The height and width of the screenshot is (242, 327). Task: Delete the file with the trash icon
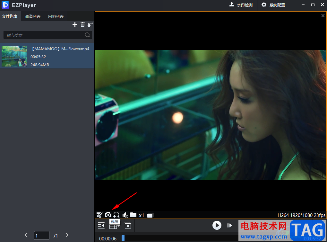(82, 25)
